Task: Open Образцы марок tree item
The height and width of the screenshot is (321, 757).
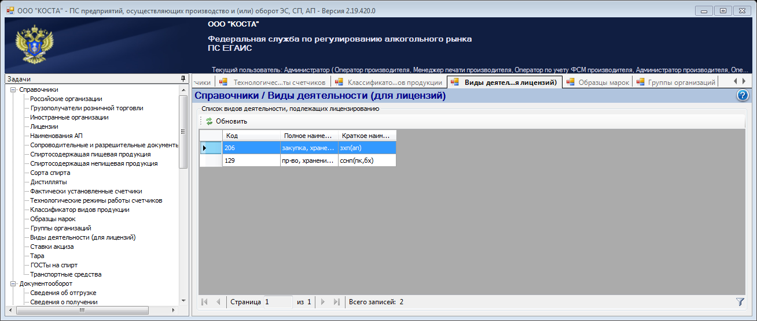Action: tap(53, 219)
